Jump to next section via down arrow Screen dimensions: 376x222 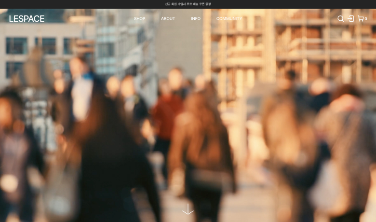(x=188, y=209)
